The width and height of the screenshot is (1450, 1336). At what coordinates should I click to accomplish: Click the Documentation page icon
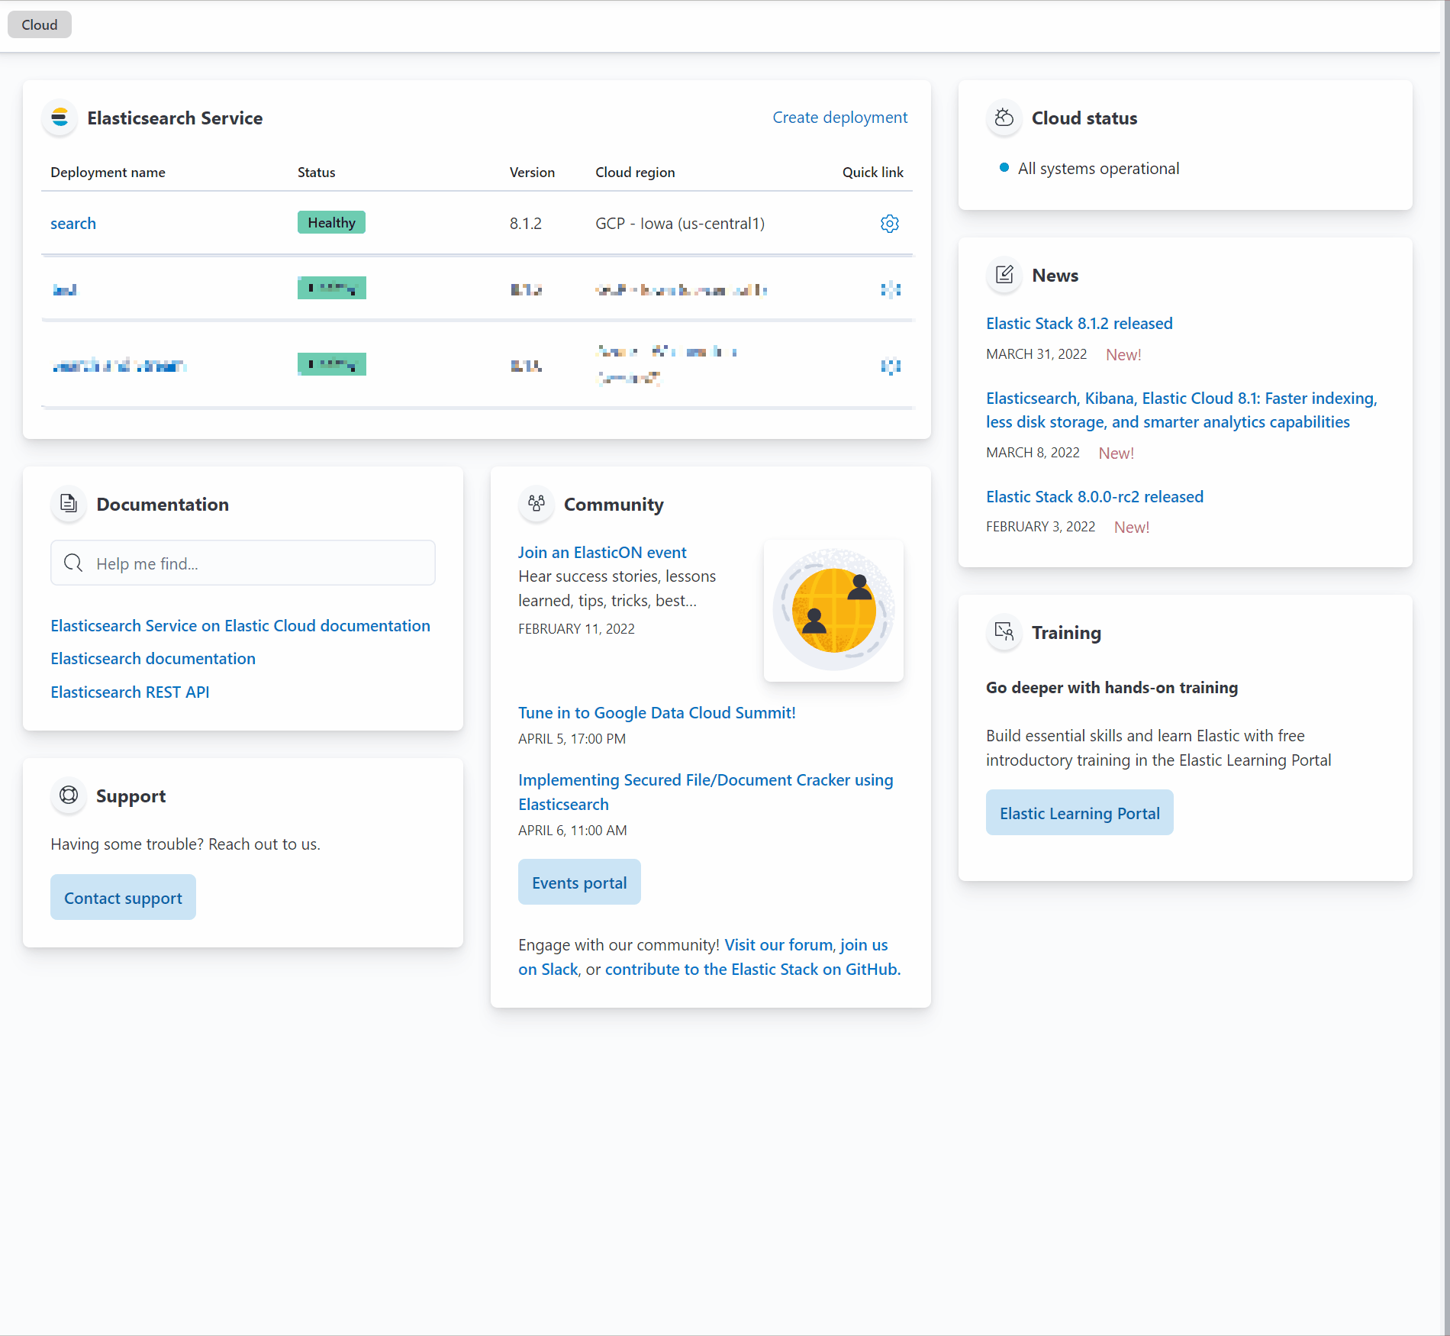click(x=69, y=504)
